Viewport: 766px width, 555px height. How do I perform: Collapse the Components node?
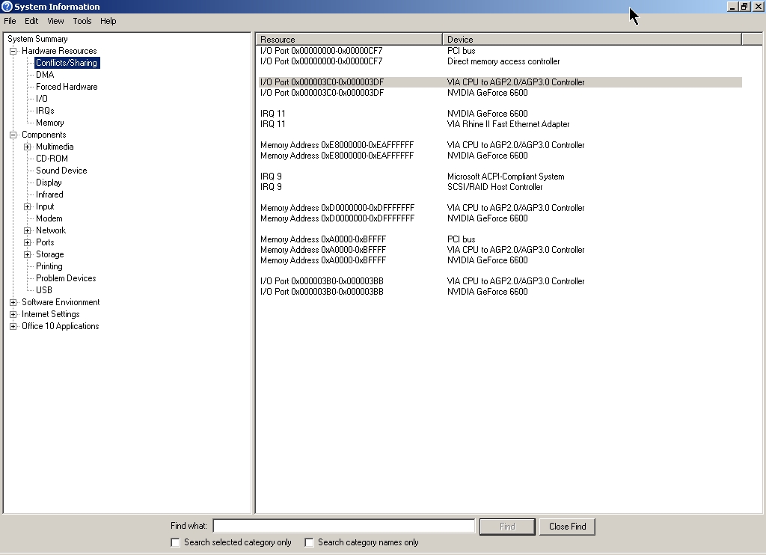(13, 135)
